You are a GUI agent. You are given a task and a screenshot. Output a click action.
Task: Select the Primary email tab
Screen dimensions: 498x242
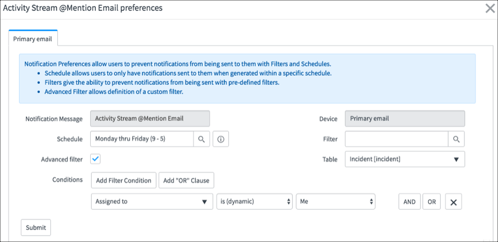pyautogui.click(x=33, y=39)
